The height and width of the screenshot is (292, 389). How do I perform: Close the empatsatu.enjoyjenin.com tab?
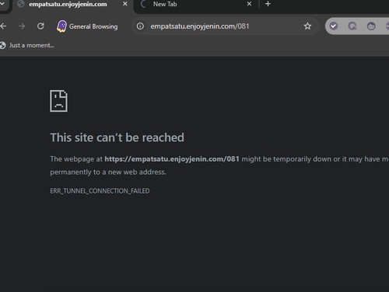pyautogui.click(x=125, y=4)
